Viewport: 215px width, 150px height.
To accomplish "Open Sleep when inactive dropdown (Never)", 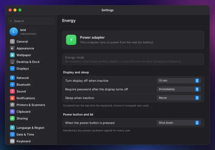I will [x=179, y=98].
